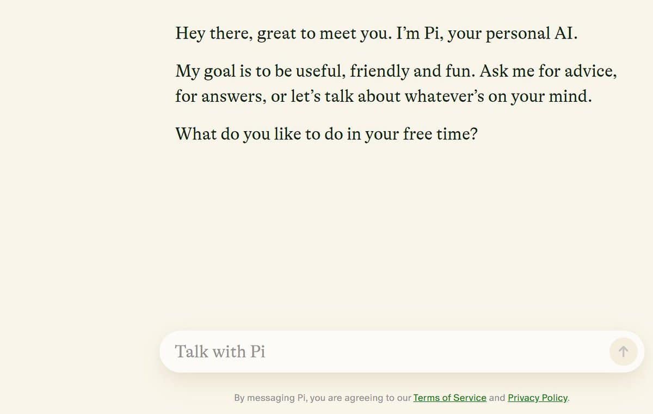Open the Privacy Policy link

click(x=538, y=398)
